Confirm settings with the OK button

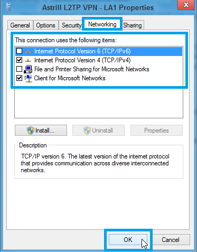[128, 240]
